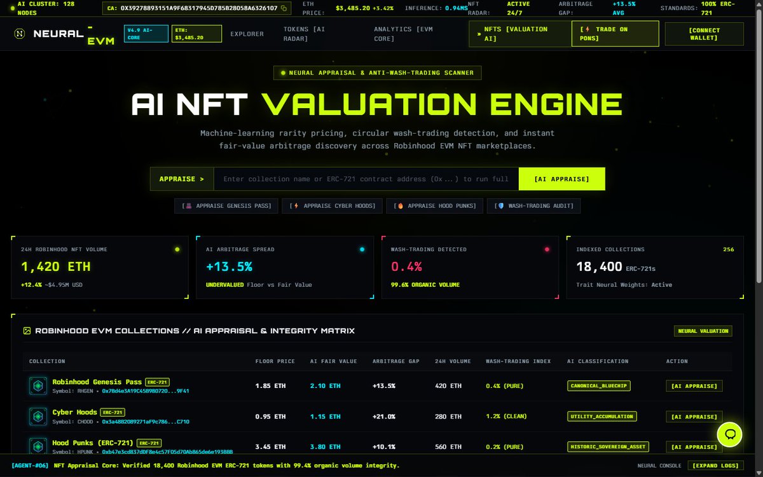Open the Explorer nav item
Image resolution: width=763 pixels, height=477 pixels.
coord(247,34)
